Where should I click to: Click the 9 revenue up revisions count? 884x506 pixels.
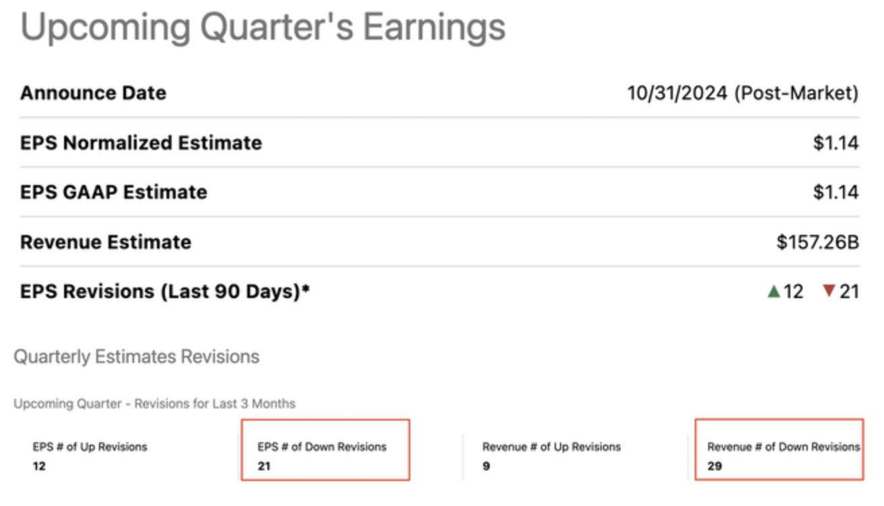486,466
